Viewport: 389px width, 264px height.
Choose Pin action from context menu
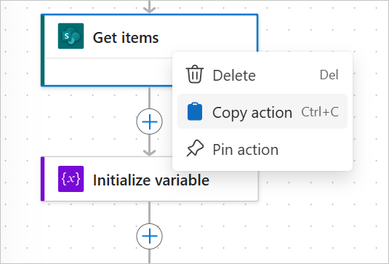262,149
